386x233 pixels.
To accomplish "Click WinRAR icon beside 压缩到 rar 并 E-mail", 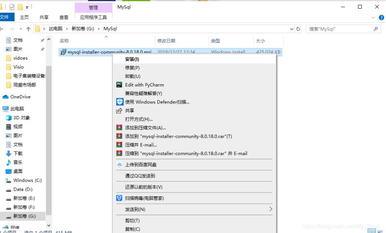I will click(x=119, y=154).
